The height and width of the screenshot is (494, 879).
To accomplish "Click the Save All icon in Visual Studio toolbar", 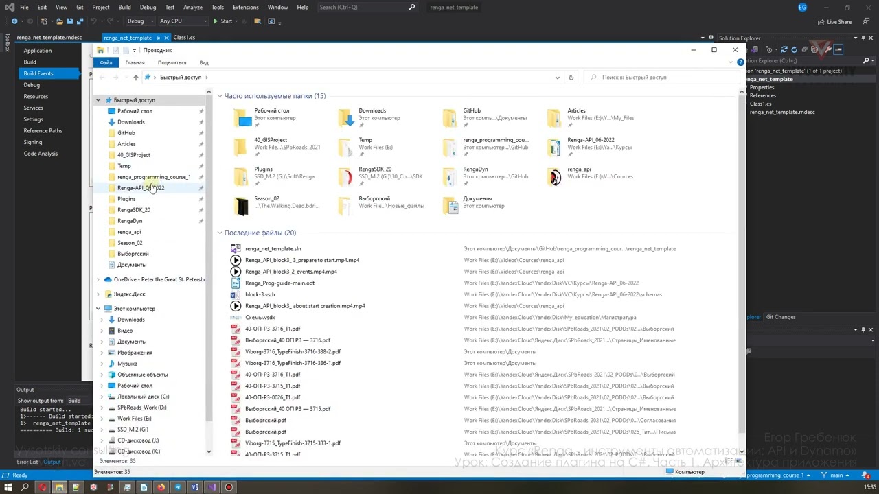I will click(79, 21).
